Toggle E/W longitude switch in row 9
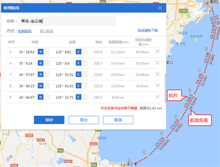 tap(81, 97)
